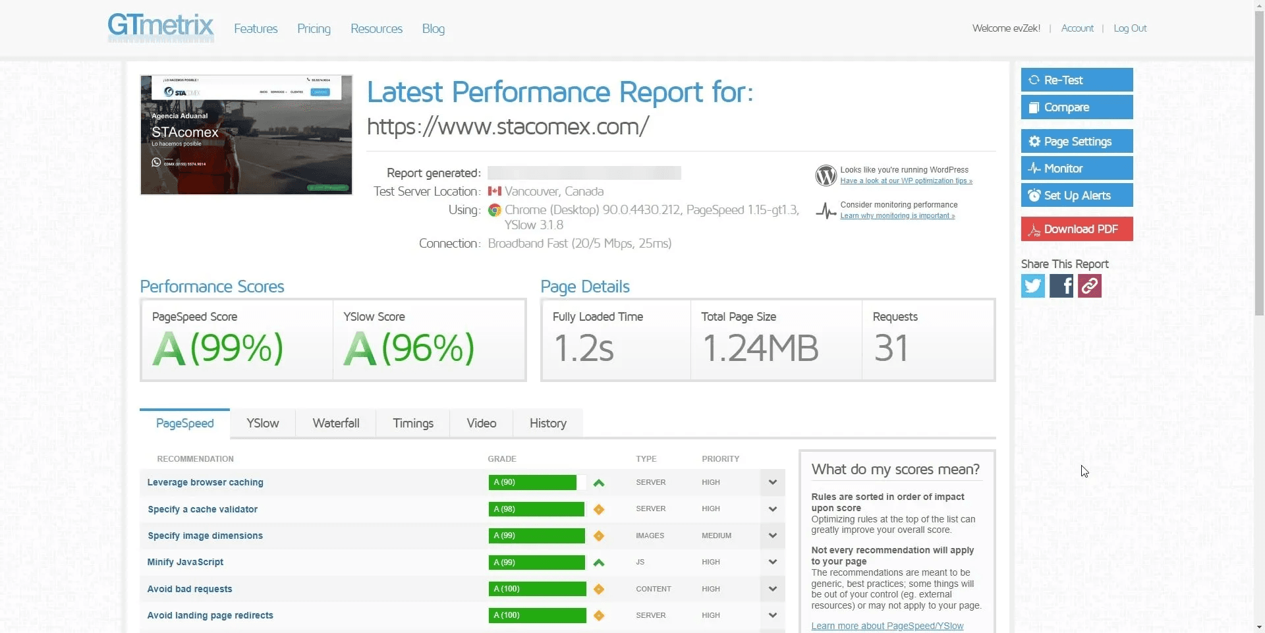Open the YSlow results tab
The image size is (1265, 633).
coord(262,423)
